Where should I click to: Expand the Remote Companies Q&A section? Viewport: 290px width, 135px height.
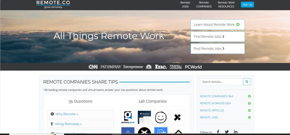tap(249, 96)
